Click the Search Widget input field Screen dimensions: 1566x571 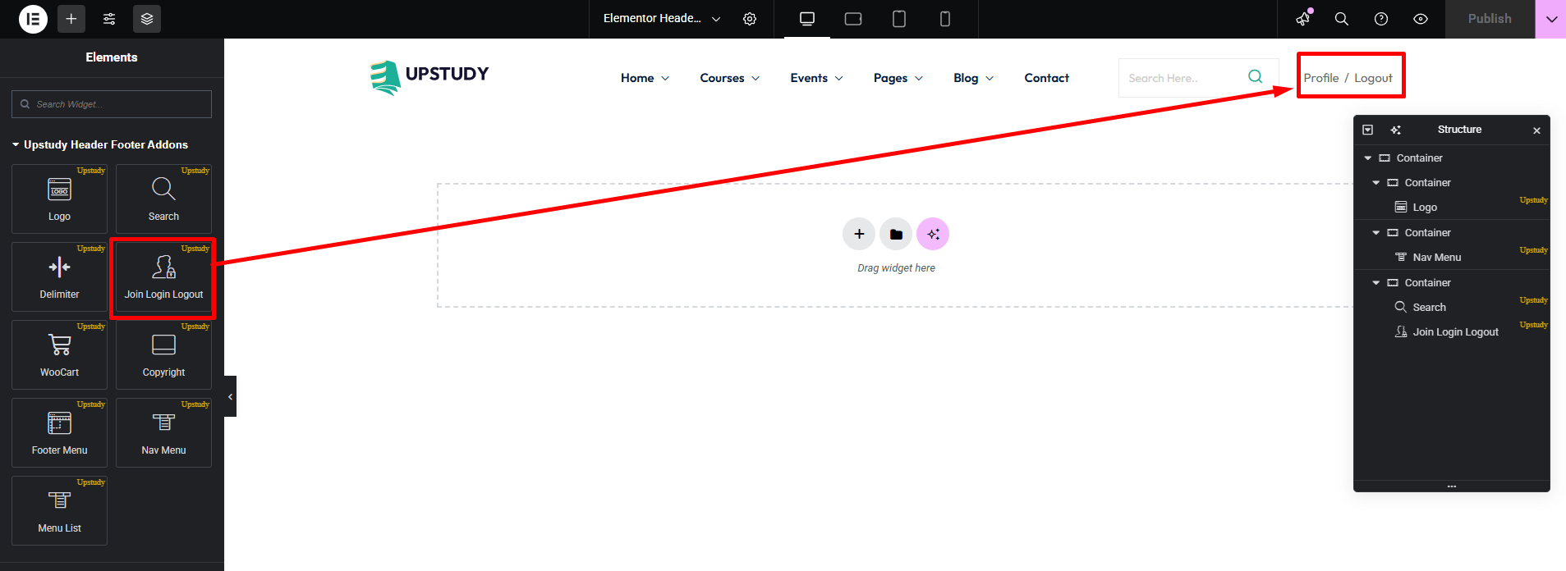(112, 104)
